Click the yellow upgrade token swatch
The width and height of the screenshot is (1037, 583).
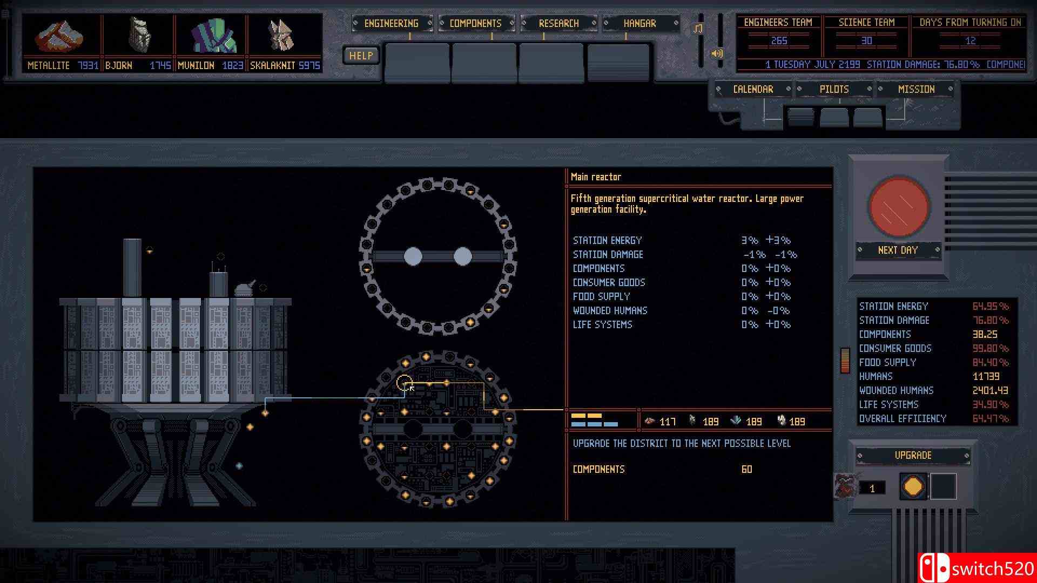914,487
